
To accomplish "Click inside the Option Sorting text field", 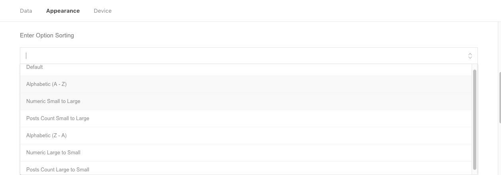I will click(x=239, y=56).
